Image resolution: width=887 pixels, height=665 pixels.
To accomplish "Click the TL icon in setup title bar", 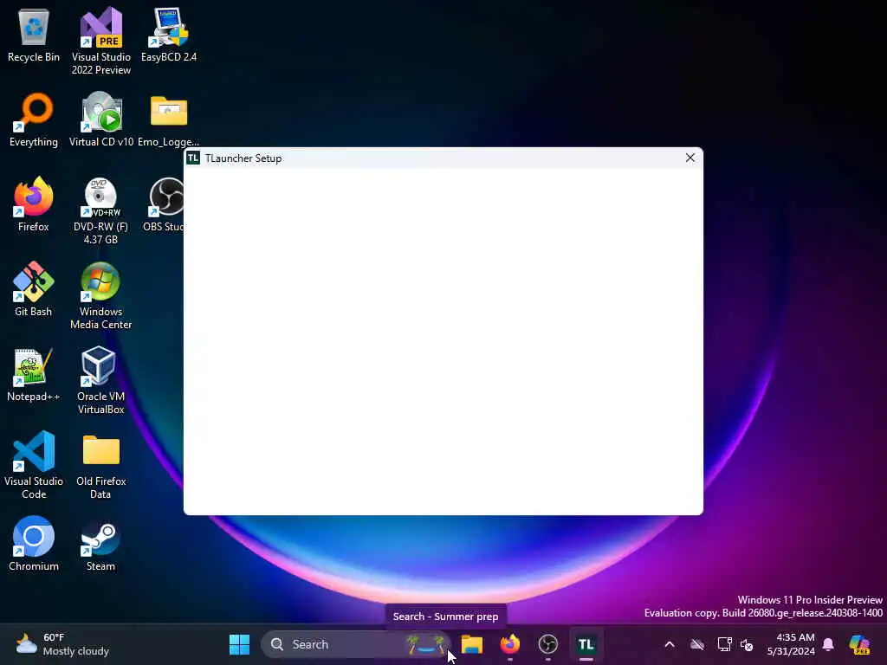I will pos(193,158).
